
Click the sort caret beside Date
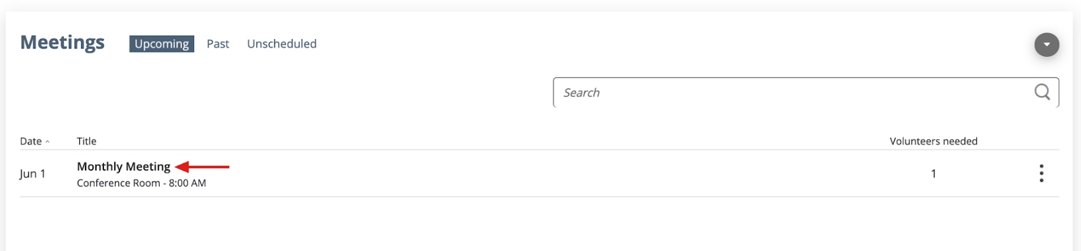coord(48,142)
